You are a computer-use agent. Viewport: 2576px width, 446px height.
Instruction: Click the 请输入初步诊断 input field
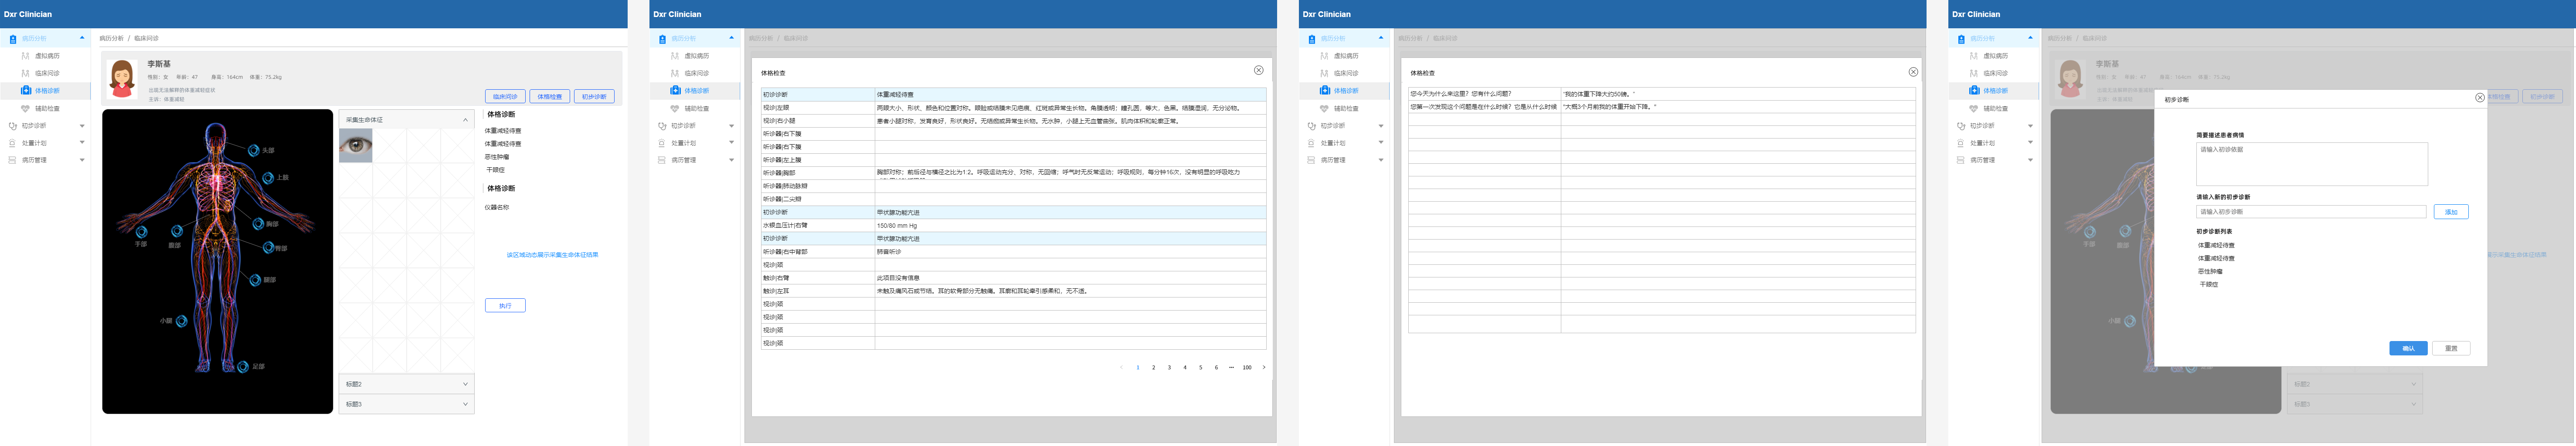tap(2311, 212)
